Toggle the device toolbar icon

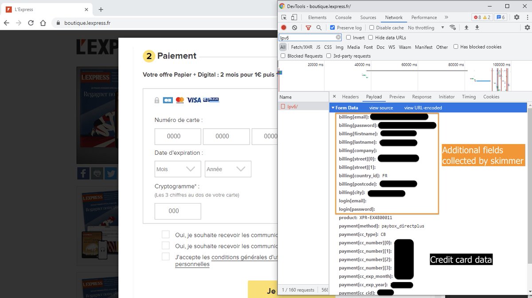pyautogui.click(x=294, y=17)
